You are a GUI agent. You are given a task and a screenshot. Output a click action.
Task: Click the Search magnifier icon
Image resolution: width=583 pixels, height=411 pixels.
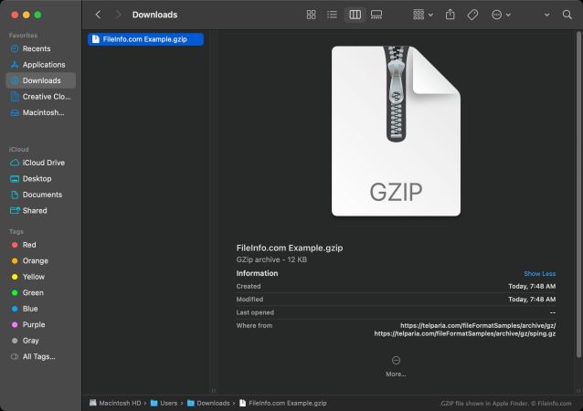pos(567,15)
